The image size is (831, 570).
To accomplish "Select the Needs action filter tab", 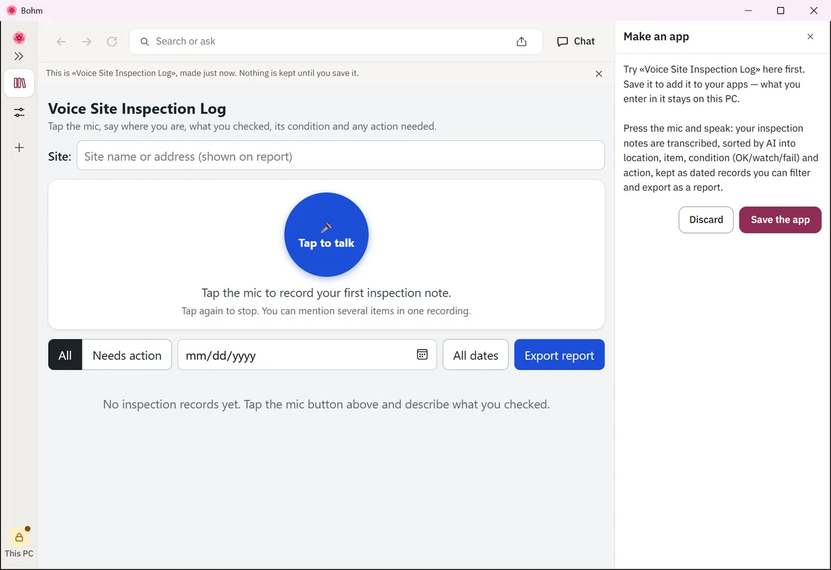I will point(127,355).
